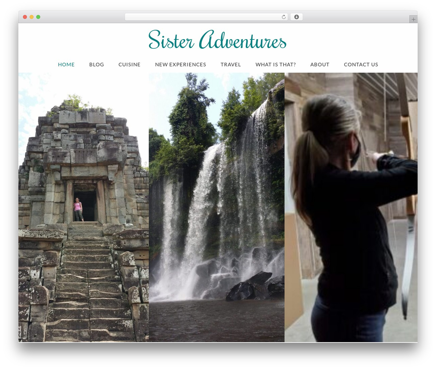436x369 pixels.
Task: Open the What Is That? page
Action: point(276,64)
